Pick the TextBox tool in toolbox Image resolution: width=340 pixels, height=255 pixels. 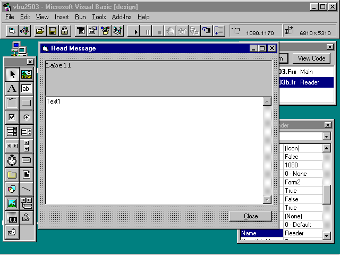click(x=26, y=88)
